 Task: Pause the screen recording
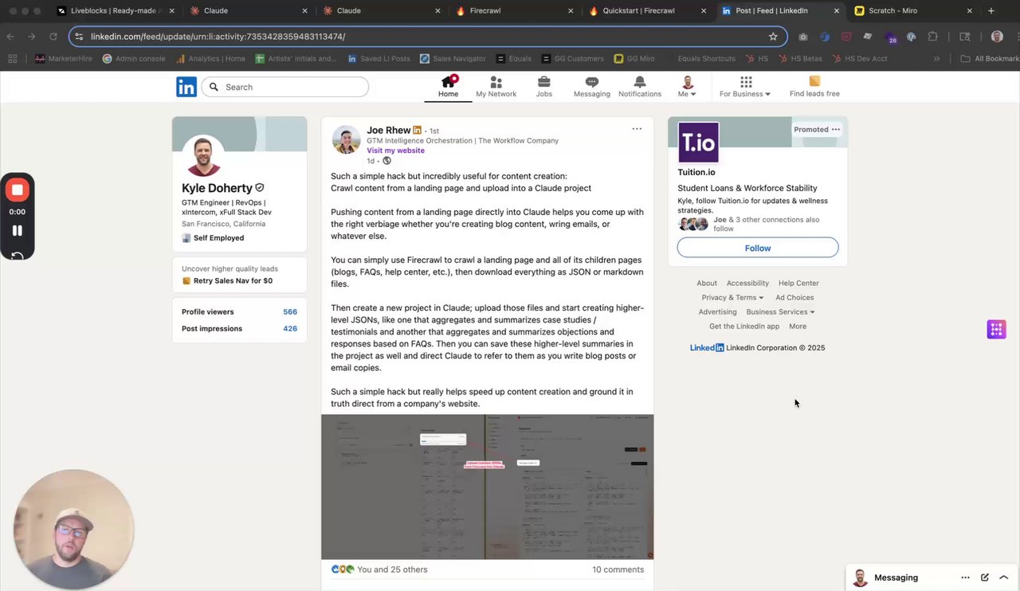(x=17, y=230)
